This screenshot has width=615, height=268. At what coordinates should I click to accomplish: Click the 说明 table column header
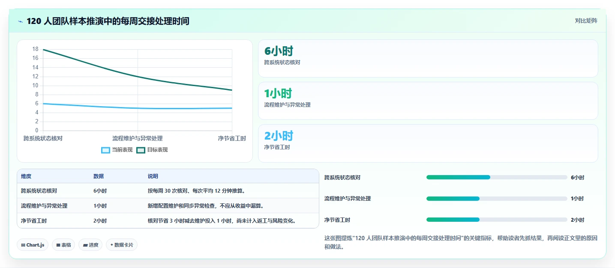pyautogui.click(x=153, y=176)
